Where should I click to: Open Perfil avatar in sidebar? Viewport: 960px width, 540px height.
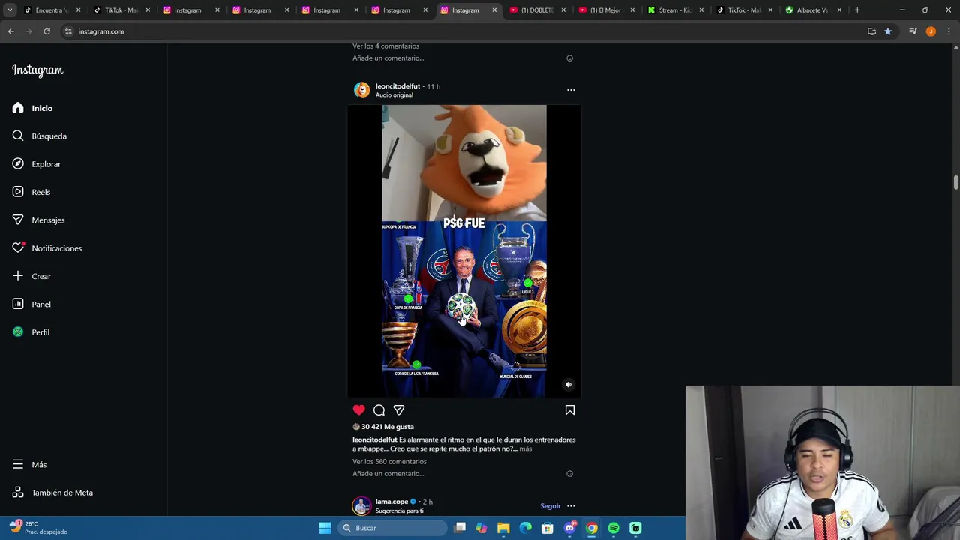click(18, 331)
